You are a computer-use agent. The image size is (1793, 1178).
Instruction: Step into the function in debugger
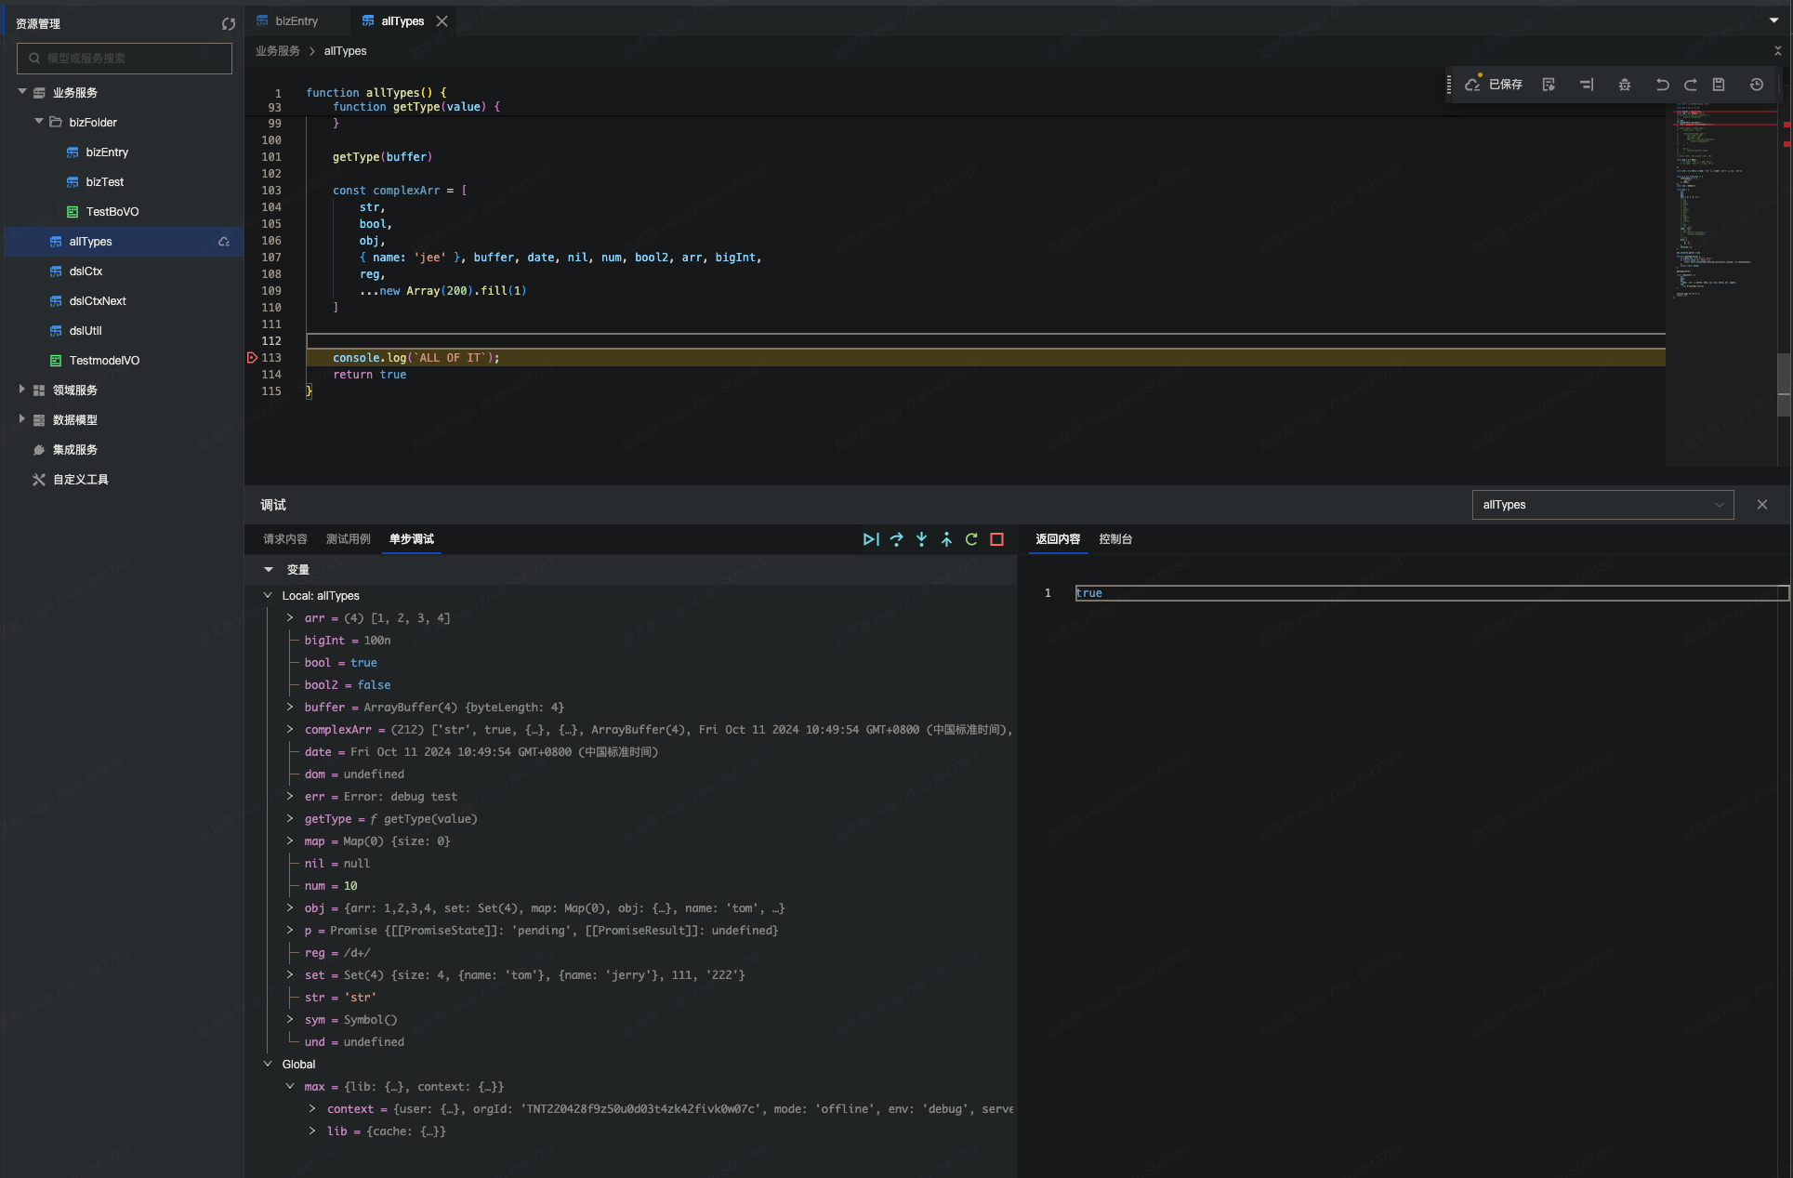[921, 539]
